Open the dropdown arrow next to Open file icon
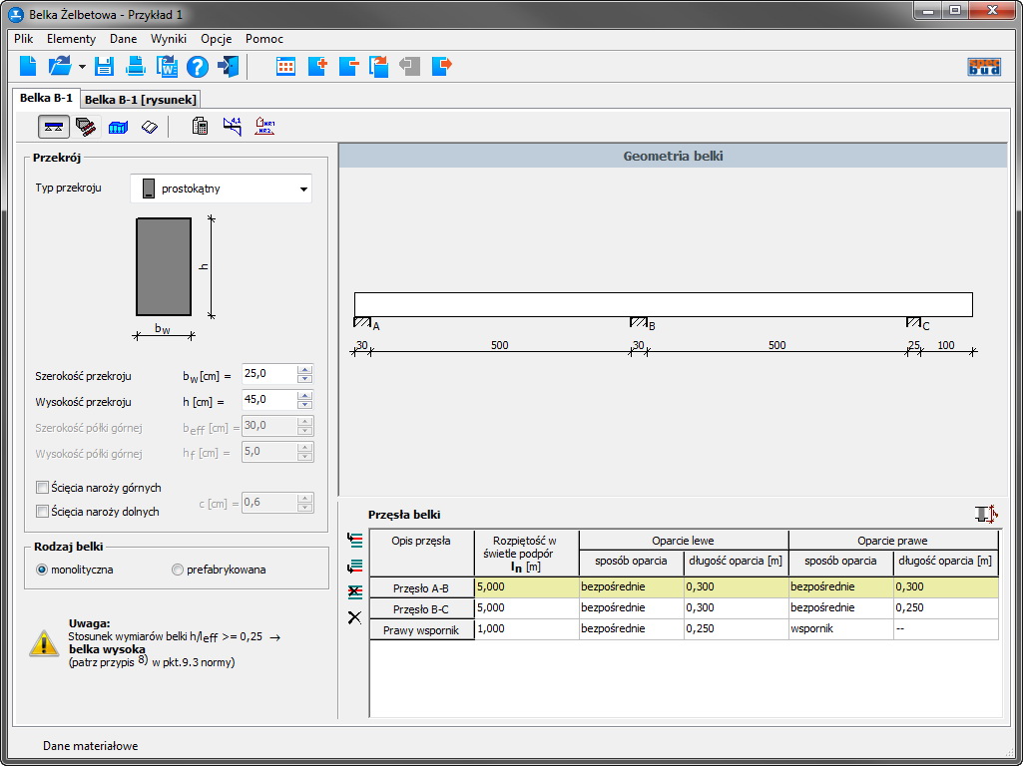Viewport: 1023px width, 766px height. tap(82, 67)
